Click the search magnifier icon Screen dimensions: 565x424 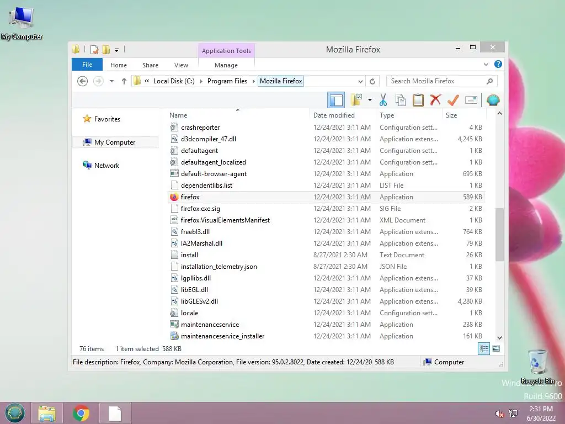489,81
